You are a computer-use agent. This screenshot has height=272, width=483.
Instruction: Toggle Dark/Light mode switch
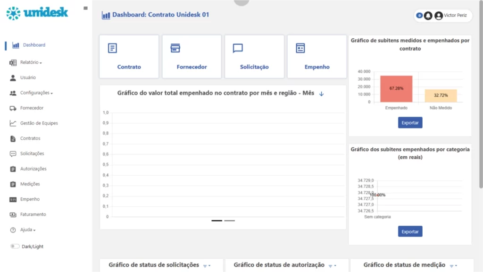pos(16,246)
